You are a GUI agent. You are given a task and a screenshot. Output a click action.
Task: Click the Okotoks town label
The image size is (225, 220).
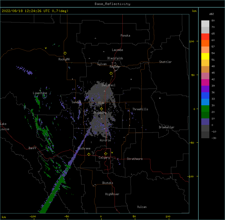pyautogui.click(x=108, y=183)
